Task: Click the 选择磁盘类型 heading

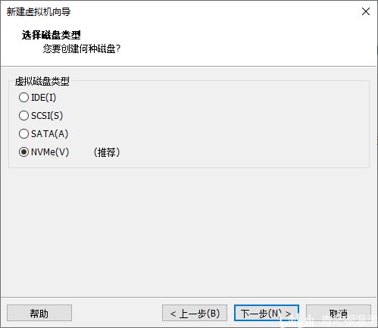Action: pos(52,35)
